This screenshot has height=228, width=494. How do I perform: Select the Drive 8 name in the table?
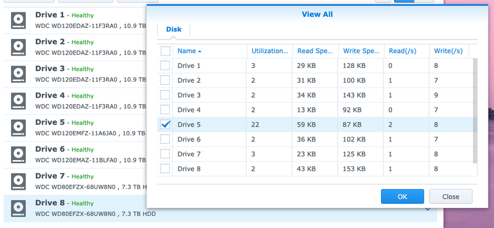(x=189, y=169)
